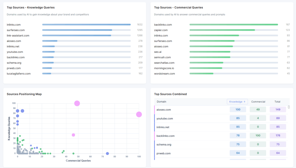
Task: Sort the combined table by Commercial column
Action: tap(258, 101)
